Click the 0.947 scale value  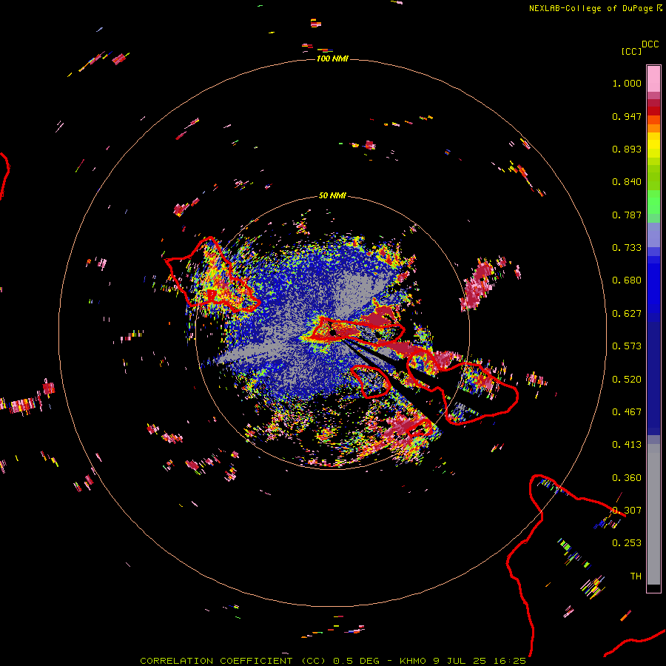point(627,116)
